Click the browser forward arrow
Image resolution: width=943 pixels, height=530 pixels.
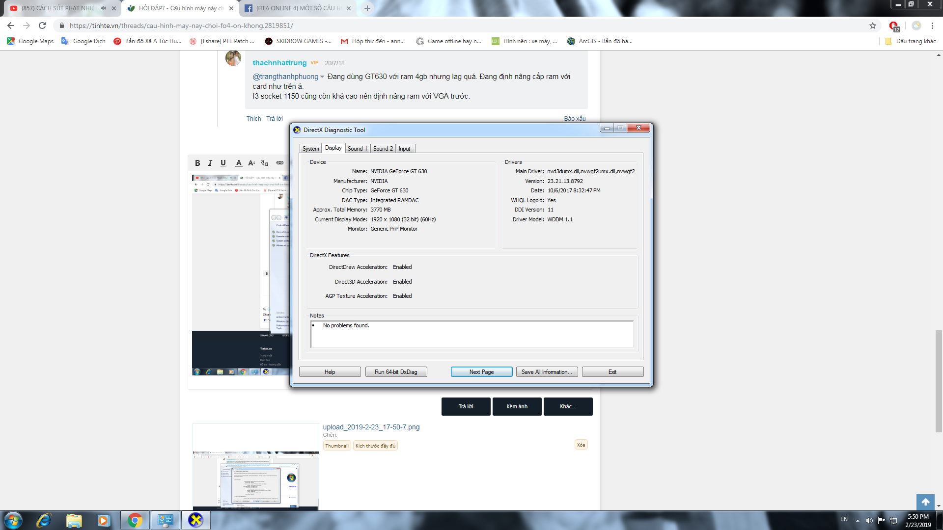pos(27,26)
